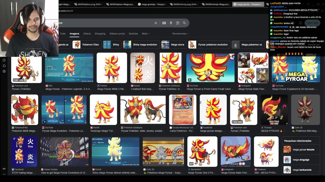Image resolution: width=325 pixels, height=182 pixels.
Task: Click ecogames_hd username in chat
Action: [278, 38]
